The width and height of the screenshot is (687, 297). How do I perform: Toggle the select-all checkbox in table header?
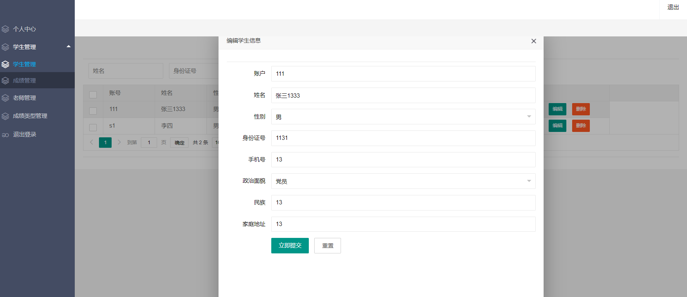click(93, 94)
